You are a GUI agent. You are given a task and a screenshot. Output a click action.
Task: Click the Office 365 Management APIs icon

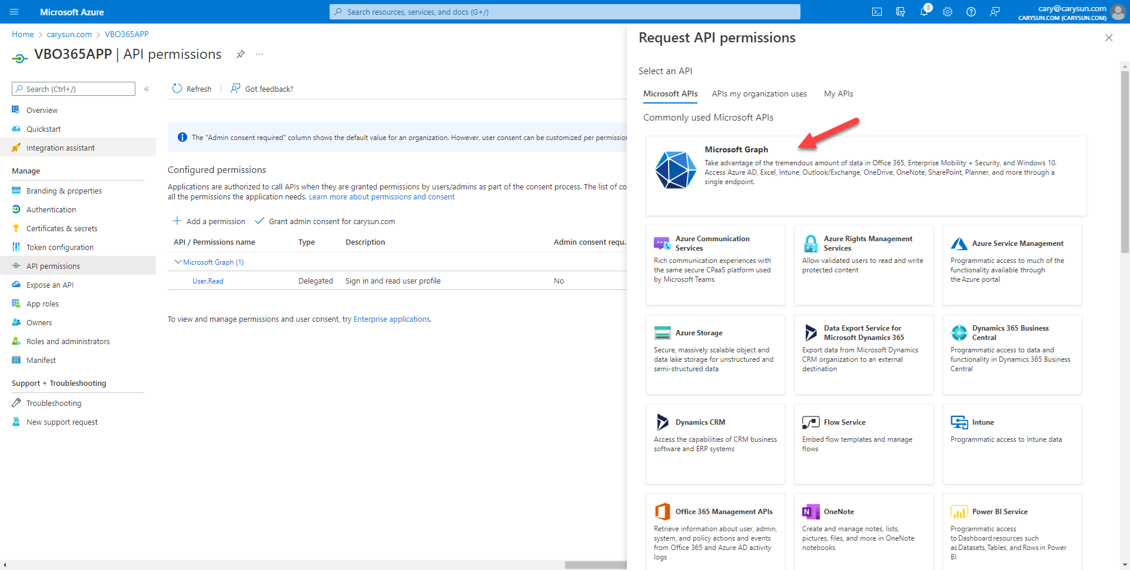[662, 512]
